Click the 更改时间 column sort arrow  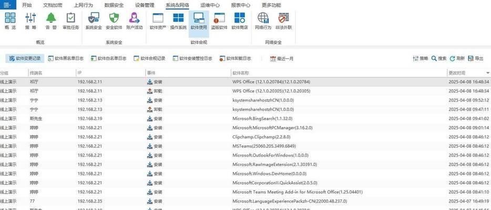pos(487,73)
